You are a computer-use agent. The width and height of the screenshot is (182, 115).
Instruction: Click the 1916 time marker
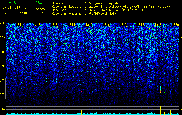click(106, 25)
